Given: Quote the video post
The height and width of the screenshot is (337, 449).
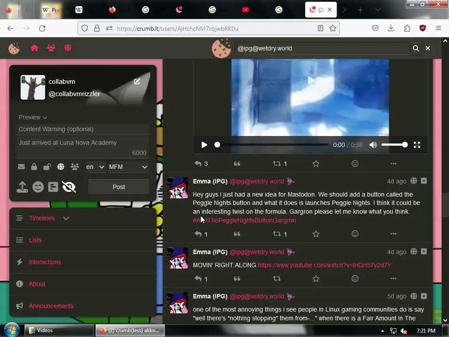Looking at the screenshot, I should [x=237, y=164].
